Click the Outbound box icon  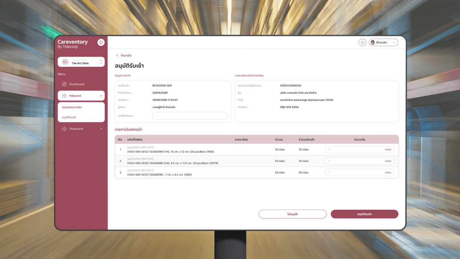click(64, 129)
